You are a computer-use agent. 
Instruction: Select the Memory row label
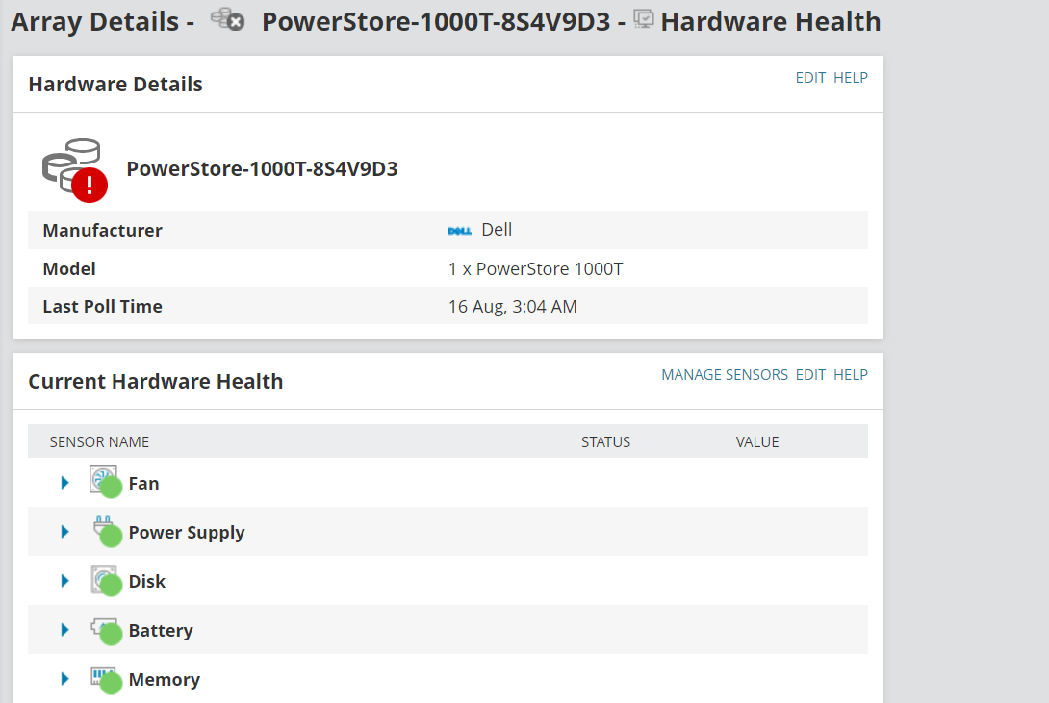164,680
